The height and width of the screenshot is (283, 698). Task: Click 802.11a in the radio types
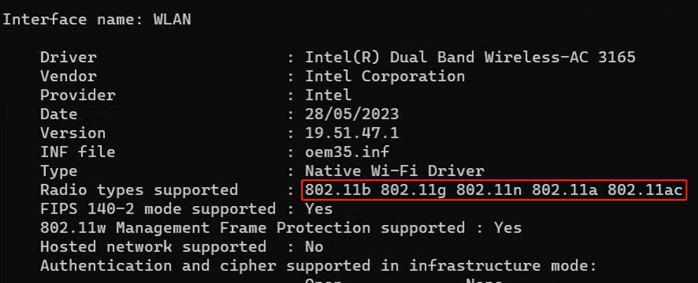click(x=565, y=190)
